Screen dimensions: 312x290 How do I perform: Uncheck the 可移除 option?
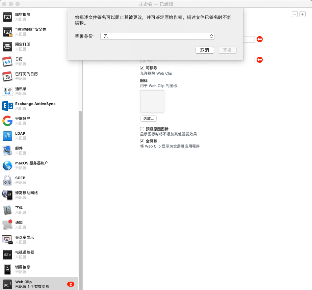(x=142, y=68)
